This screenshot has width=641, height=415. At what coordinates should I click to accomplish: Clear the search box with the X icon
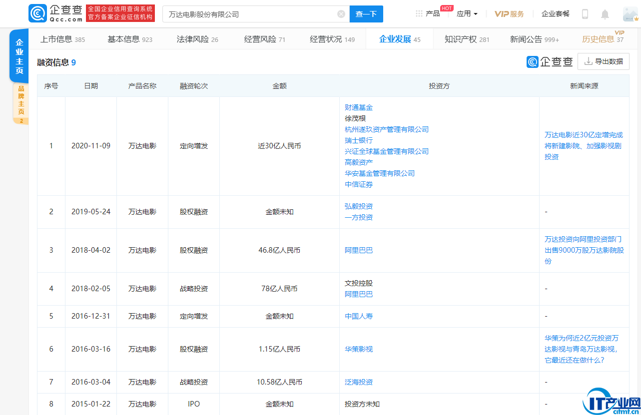tap(341, 14)
